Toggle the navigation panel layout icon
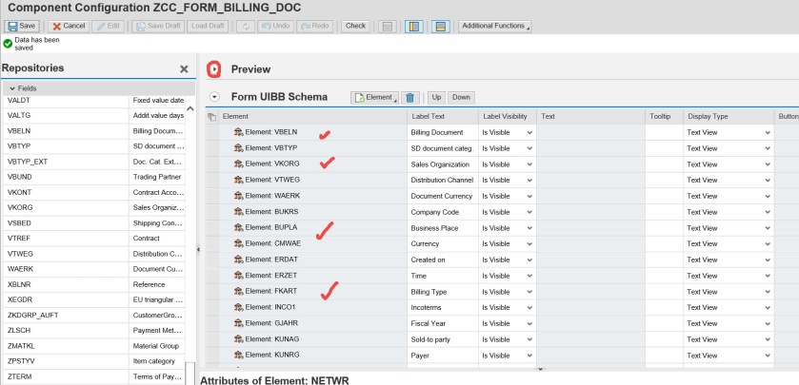 [x=413, y=27]
